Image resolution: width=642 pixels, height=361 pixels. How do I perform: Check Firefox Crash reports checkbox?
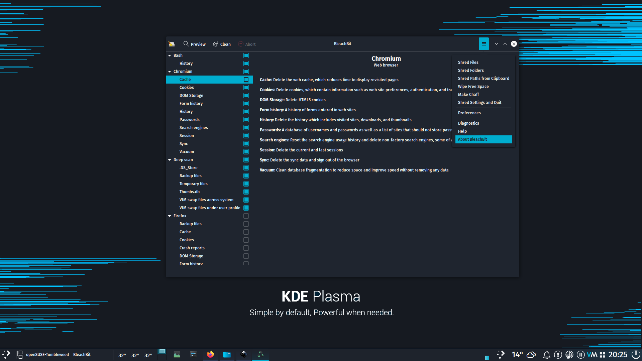(x=246, y=248)
